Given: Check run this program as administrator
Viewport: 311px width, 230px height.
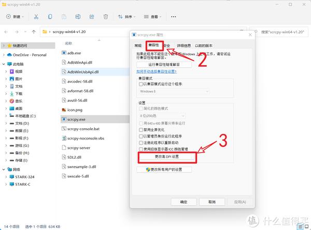Looking at the screenshot, I should pos(141,136).
